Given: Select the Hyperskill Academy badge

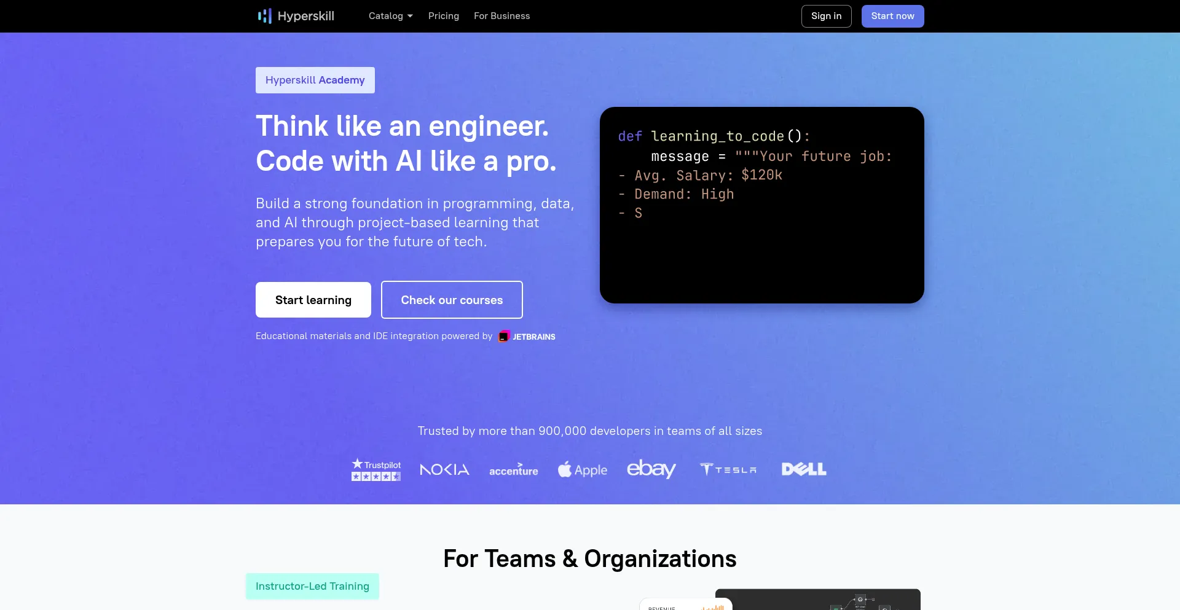Looking at the screenshot, I should (x=315, y=80).
